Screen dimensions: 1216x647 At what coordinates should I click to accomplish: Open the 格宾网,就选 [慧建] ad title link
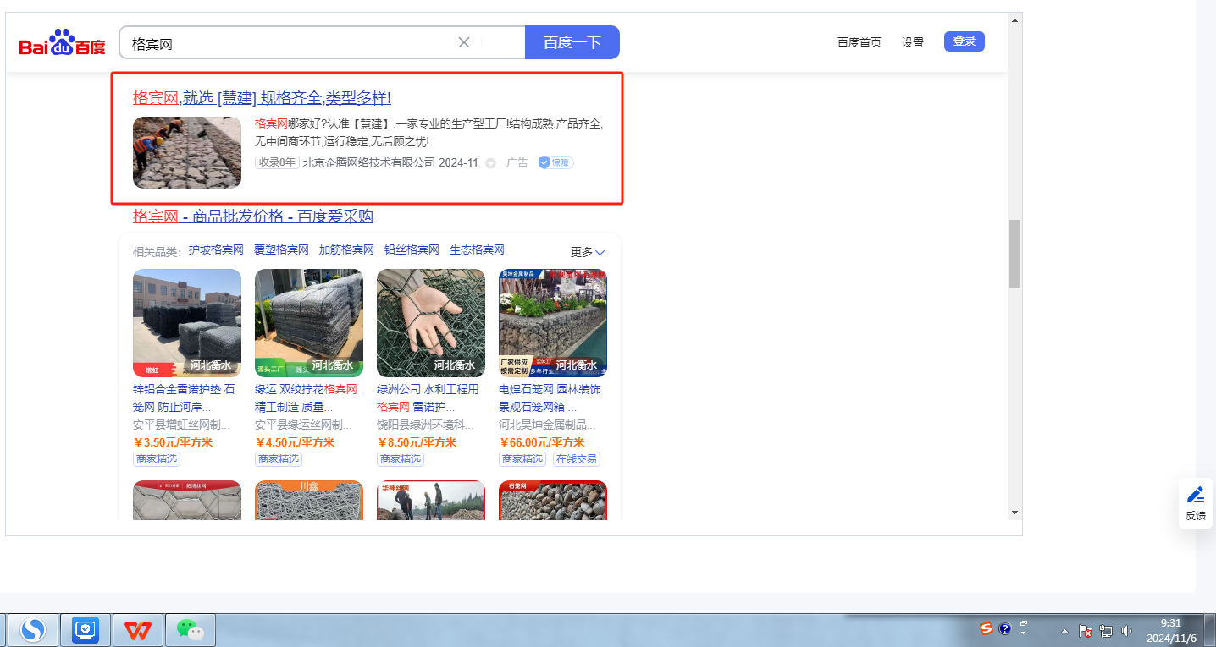point(262,97)
